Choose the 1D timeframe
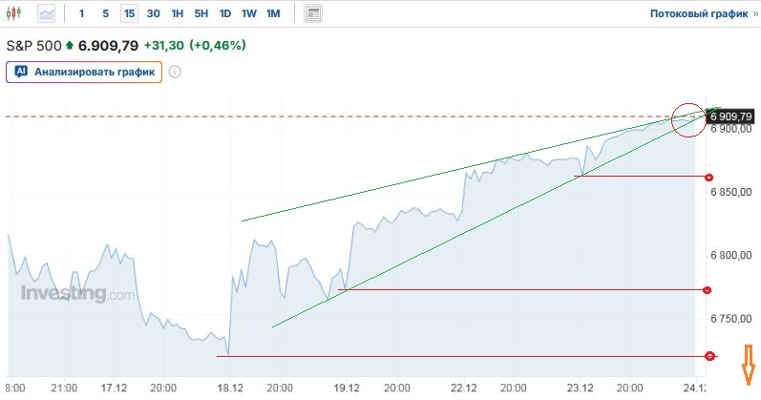The height and width of the screenshot is (400, 761). click(224, 14)
